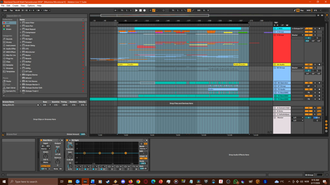The image size is (330, 185).
Task: Stop playback in the transport bar
Action: [141, 10]
